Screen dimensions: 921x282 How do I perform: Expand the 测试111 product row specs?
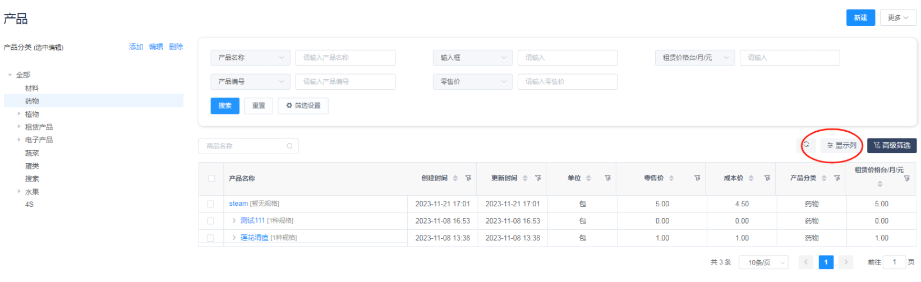234,221
